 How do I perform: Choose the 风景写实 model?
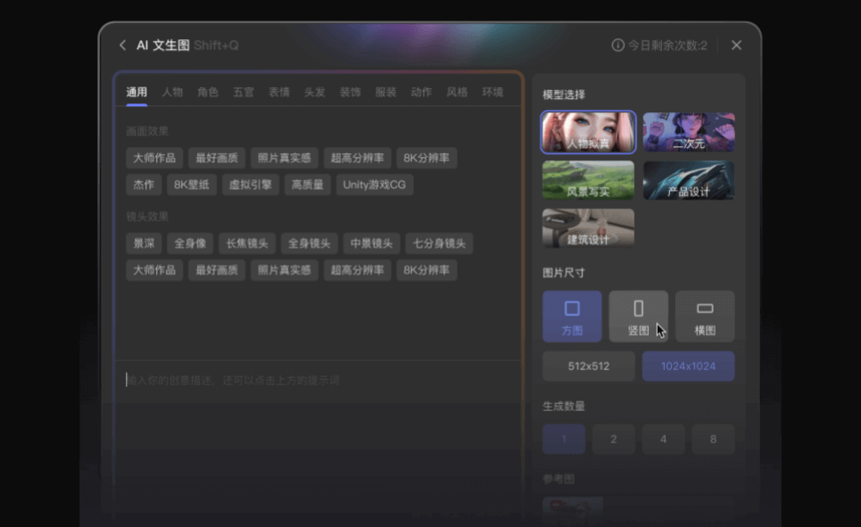[x=588, y=179]
